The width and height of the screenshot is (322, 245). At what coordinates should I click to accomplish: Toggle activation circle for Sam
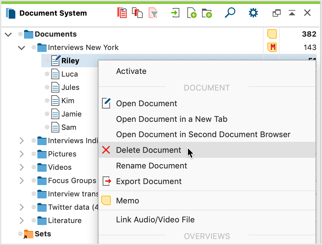point(47,127)
